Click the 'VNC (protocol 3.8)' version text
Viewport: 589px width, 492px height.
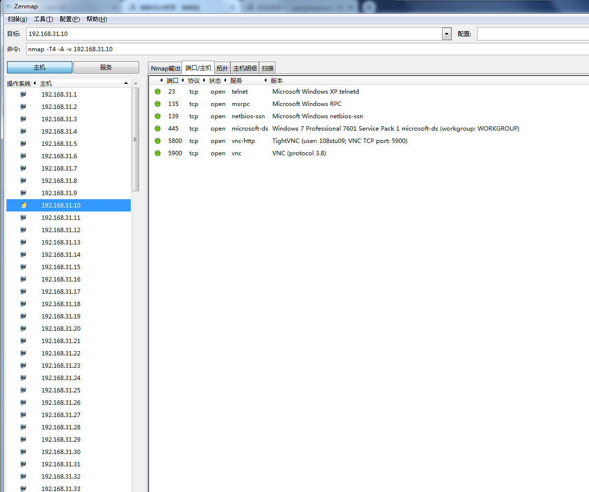click(299, 153)
